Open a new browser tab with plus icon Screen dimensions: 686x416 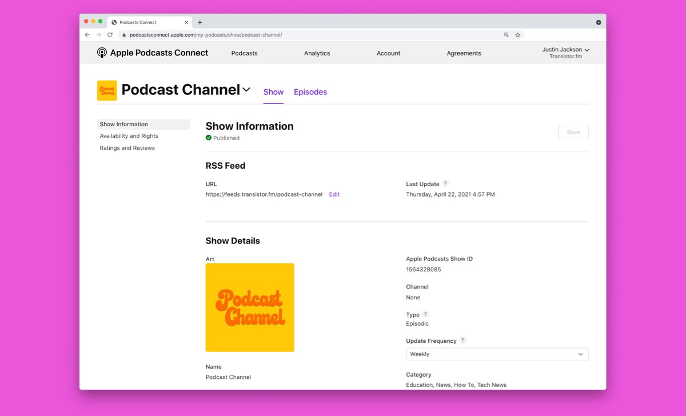coord(200,22)
